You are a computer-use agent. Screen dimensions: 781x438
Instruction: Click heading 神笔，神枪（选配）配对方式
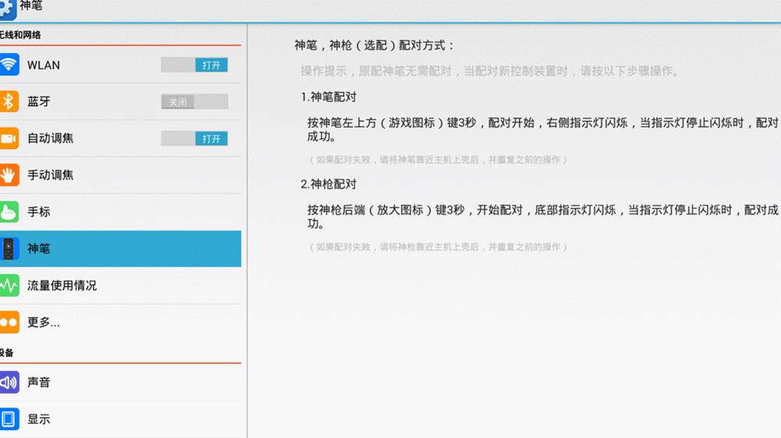[x=374, y=46]
